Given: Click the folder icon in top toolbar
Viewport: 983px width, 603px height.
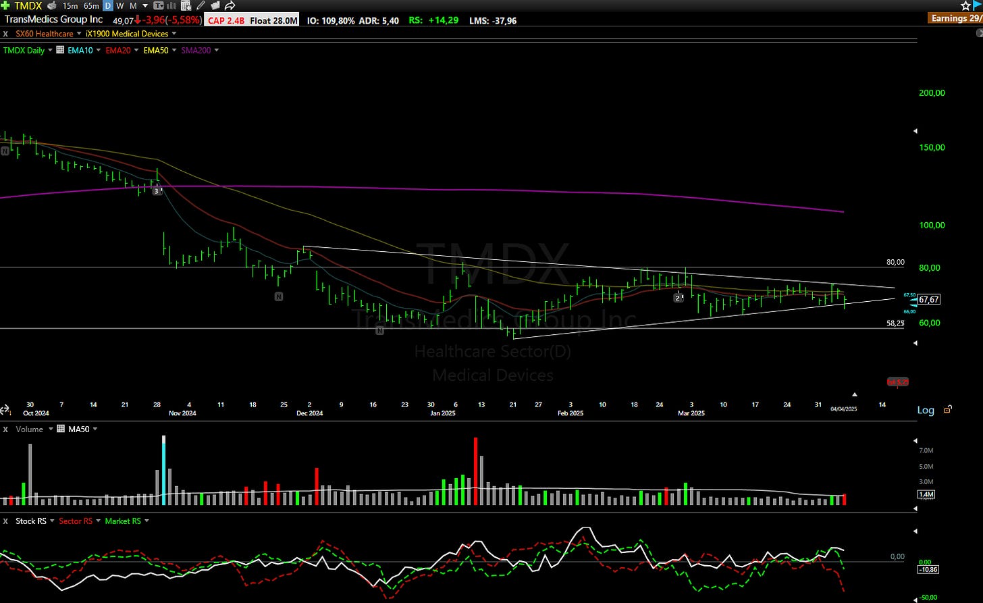Looking at the screenshot, I should coord(215,5).
